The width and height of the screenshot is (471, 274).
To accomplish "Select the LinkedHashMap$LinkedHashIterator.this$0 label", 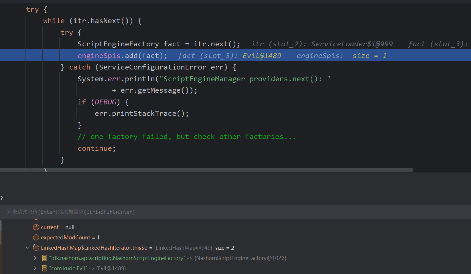I will [94, 248].
